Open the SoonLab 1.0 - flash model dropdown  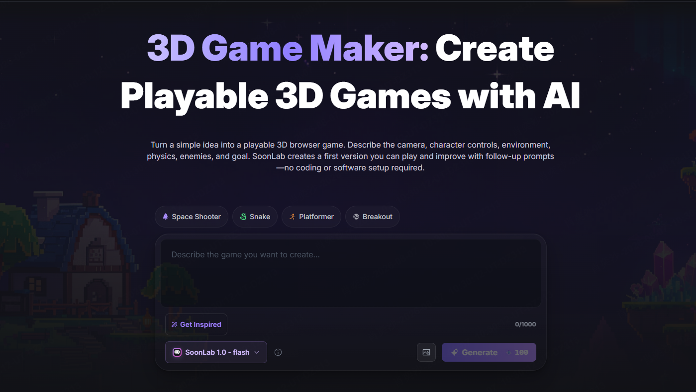(216, 352)
